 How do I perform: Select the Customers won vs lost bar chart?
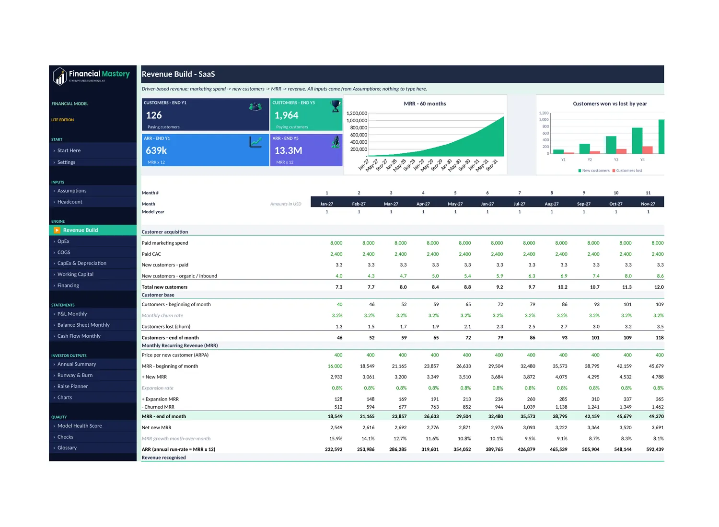600,135
